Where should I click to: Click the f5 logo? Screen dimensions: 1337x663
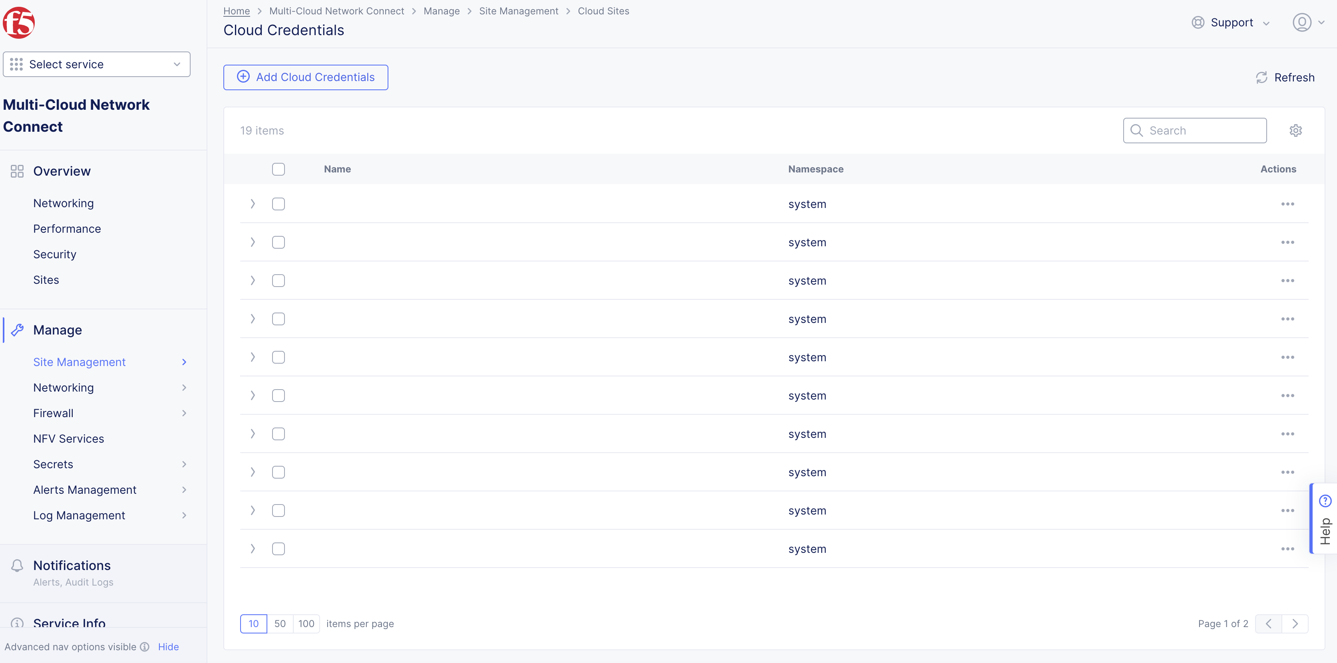[20, 22]
